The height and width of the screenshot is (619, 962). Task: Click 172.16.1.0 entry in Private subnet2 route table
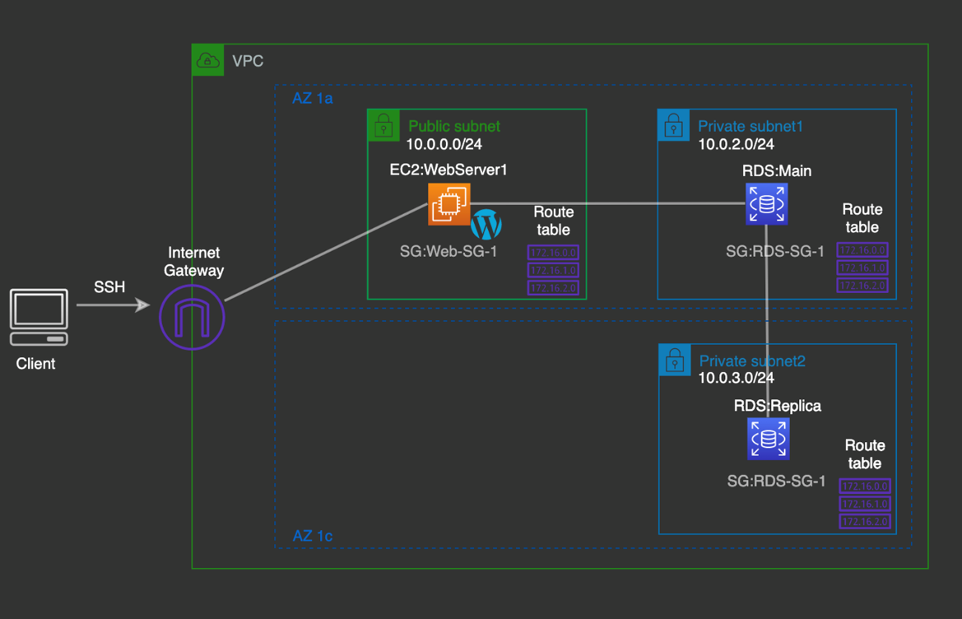click(x=864, y=504)
